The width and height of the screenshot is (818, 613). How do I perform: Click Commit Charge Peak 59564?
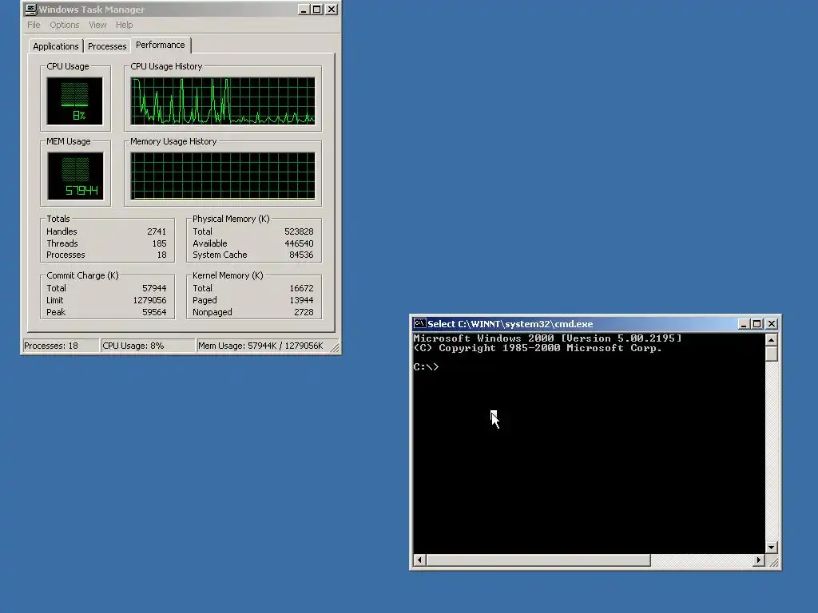154,312
